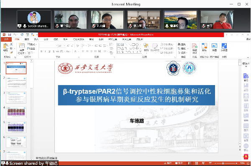The image size is (251, 166).
Task: Open the File tab
Action: [x=6, y=39]
